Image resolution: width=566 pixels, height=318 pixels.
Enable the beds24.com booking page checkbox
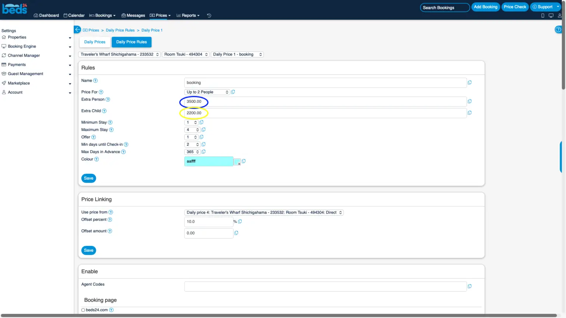tap(83, 310)
